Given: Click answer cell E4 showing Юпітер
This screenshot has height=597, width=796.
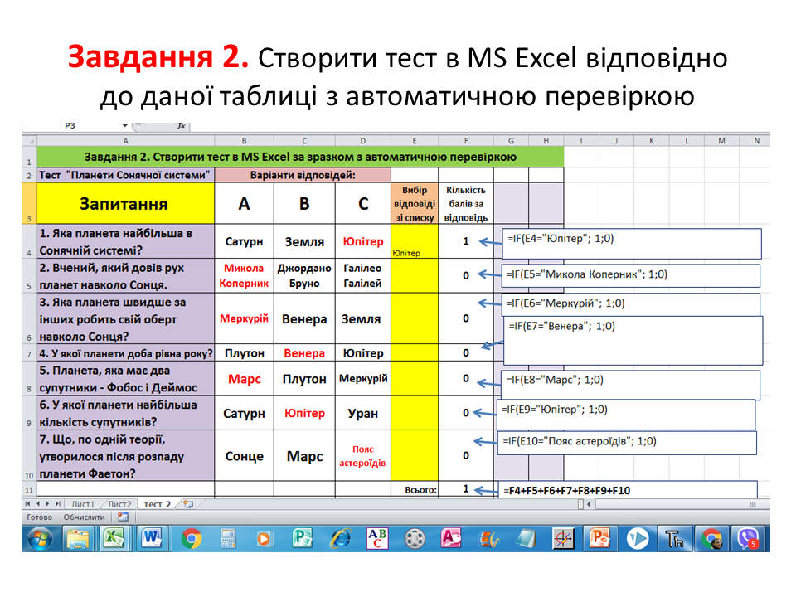Looking at the screenshot, I should [415, 241].
